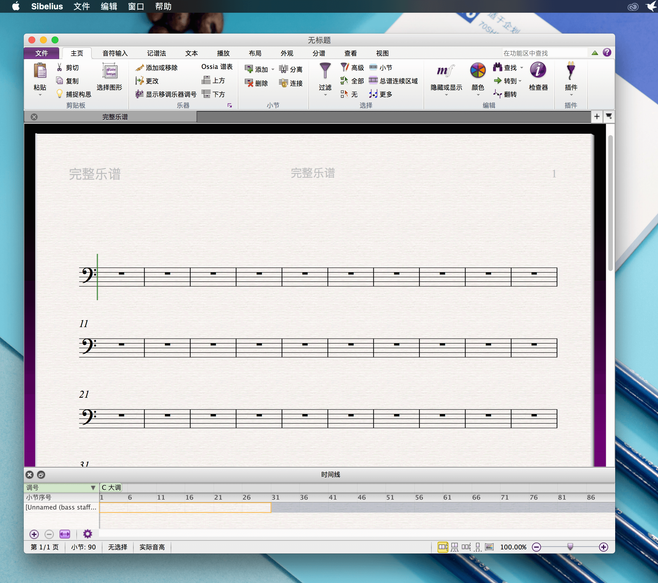Viewport: 658px width, 583px height.
Task: Click the Flip icon
Action: pyautogui.click(x=497, y=94)
